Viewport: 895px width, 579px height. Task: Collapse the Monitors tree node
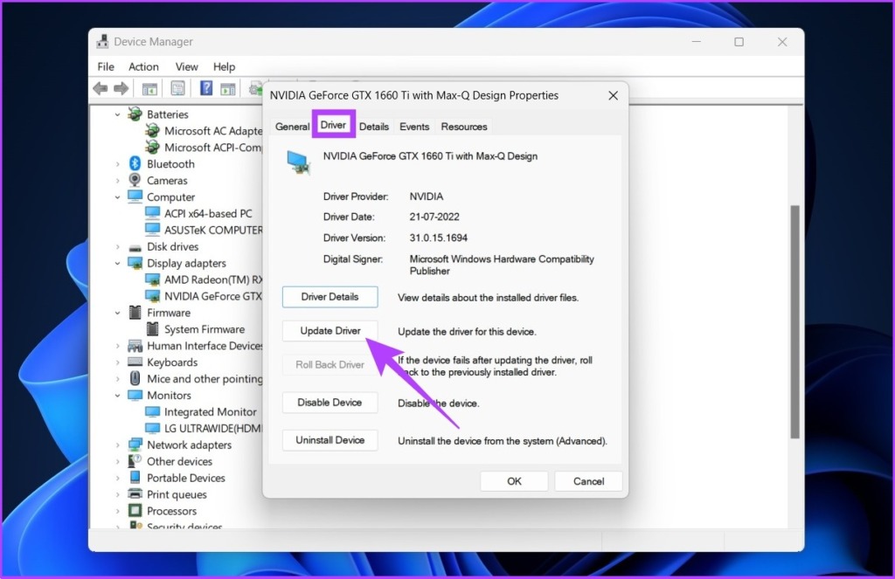coord(118,396)
